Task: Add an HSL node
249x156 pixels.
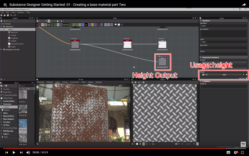Action: (x=77, y=25)
